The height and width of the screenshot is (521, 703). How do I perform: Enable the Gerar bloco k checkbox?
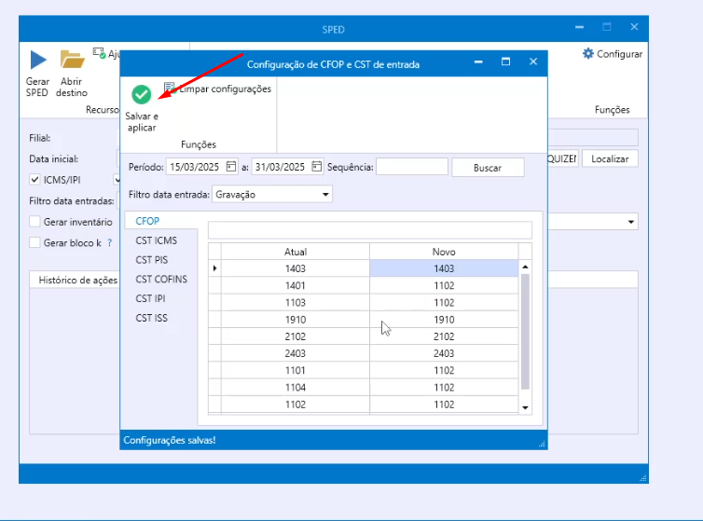[35, 242]
